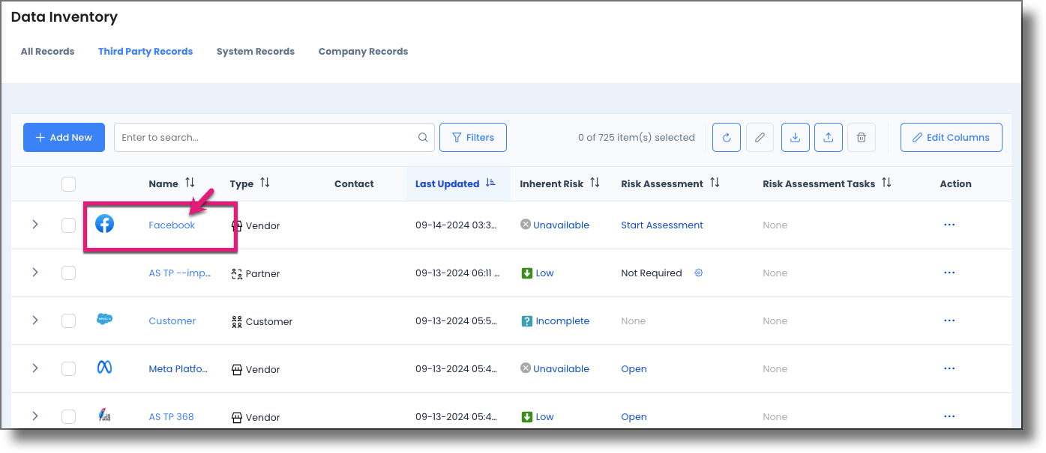Click the refresh records icon

point(726,137)
